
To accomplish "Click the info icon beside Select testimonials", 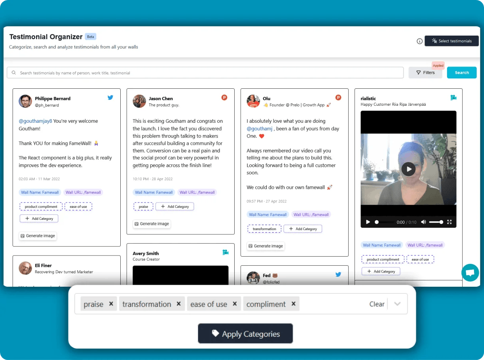I will [x=419, y=41].
